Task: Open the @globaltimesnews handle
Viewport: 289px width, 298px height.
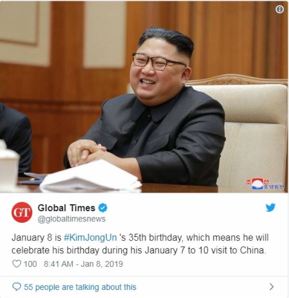Action: (x=72, y=219)
